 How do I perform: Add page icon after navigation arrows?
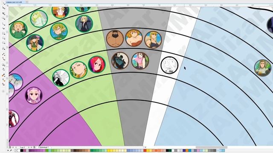[x=34, y=147]
